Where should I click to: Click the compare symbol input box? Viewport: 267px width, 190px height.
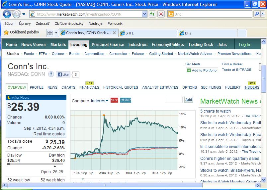click(173, 100)
